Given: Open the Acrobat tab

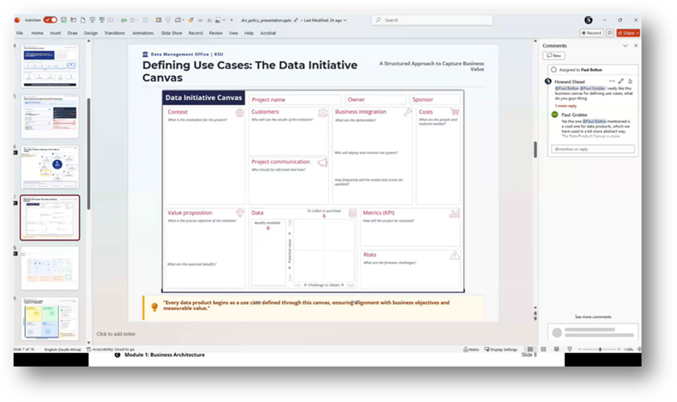Looking at the screenshot, I should tap(268, 33).
